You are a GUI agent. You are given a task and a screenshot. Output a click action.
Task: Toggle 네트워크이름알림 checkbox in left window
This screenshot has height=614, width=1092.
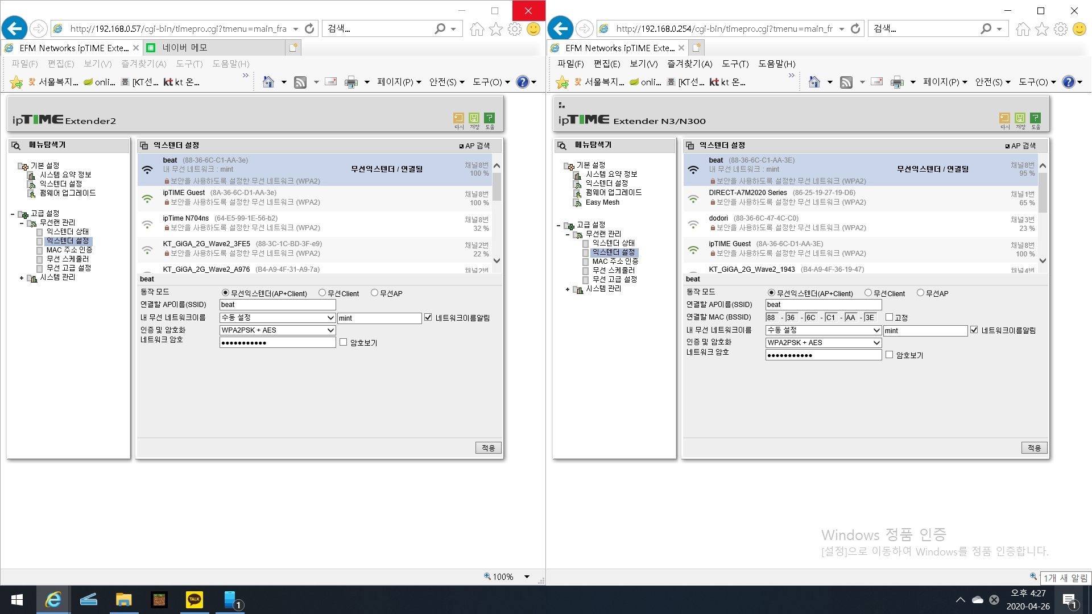click(428, 317)
